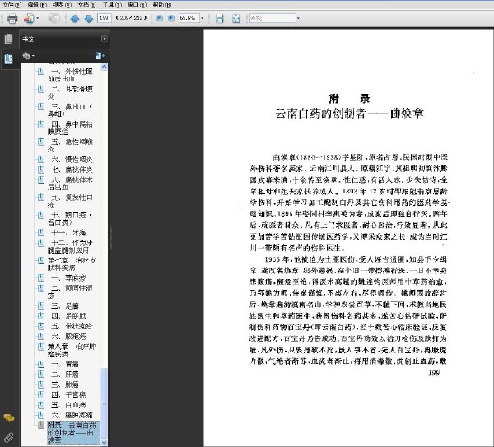Select bookmark 六、慢性咽炎
Screen dimensions: 494x447
point(72,160)
